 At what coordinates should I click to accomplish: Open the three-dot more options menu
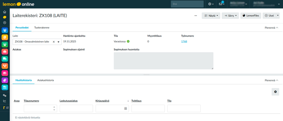(196, 15)
